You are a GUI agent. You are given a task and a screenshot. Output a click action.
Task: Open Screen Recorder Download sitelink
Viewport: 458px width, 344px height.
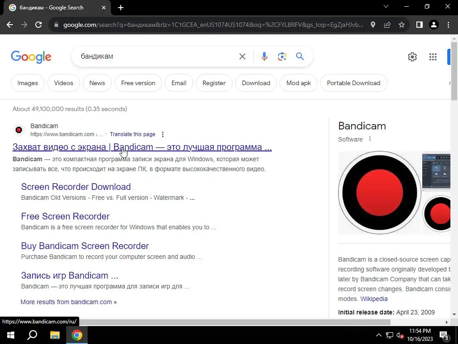click(76, 187)
